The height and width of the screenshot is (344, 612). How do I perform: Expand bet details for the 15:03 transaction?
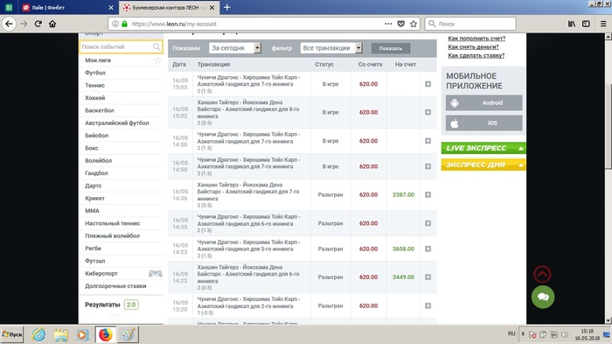click(428, 84)
